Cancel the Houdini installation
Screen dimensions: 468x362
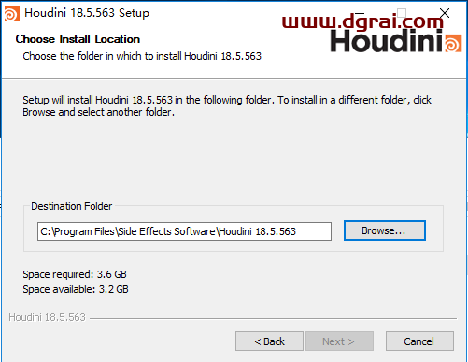419,341
